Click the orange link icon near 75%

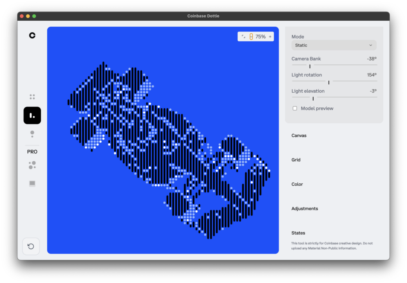point(251,37)
